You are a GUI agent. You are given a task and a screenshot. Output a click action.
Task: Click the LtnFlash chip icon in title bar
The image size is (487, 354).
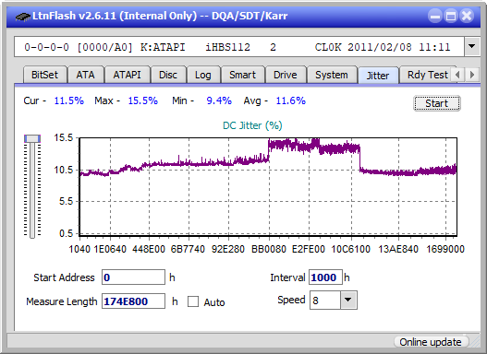click(23, 16)
